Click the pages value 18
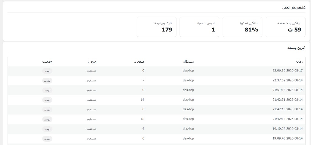The image size is (311, 145). pyautogui.click(x=143, y=119)
